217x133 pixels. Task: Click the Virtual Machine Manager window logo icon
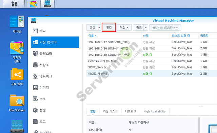tap(34, 20)
